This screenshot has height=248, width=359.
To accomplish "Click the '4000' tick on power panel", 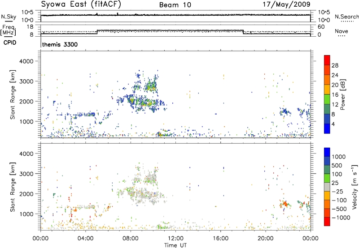I will click(x=26, y=61).
